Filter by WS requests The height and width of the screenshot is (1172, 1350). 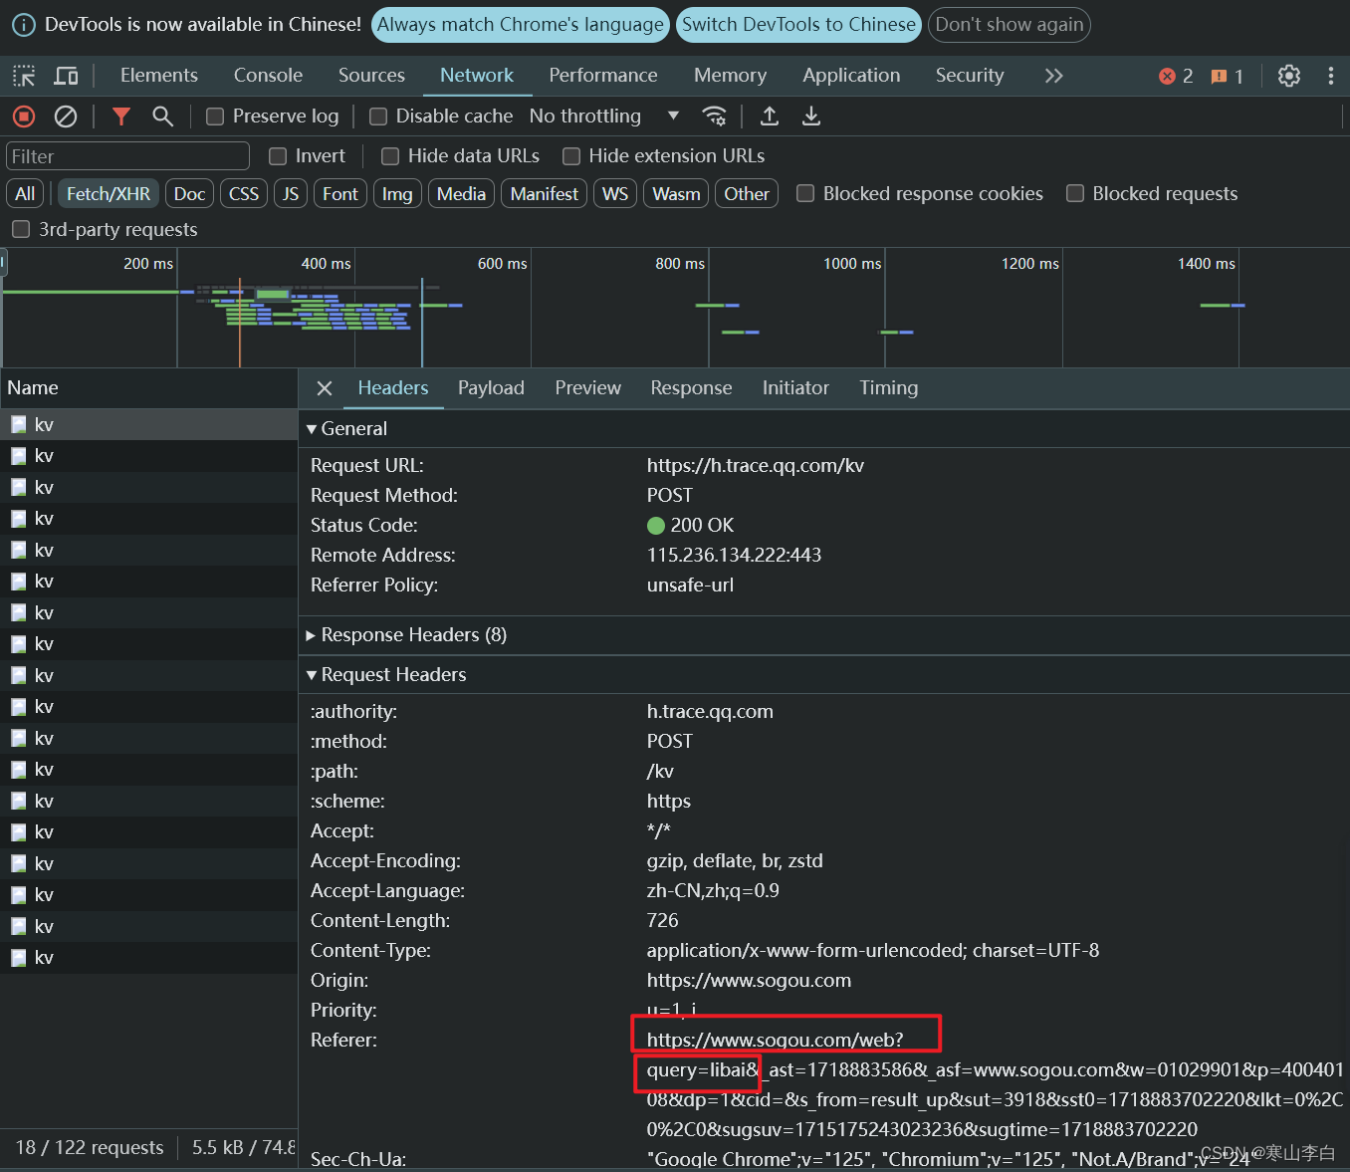615,194
